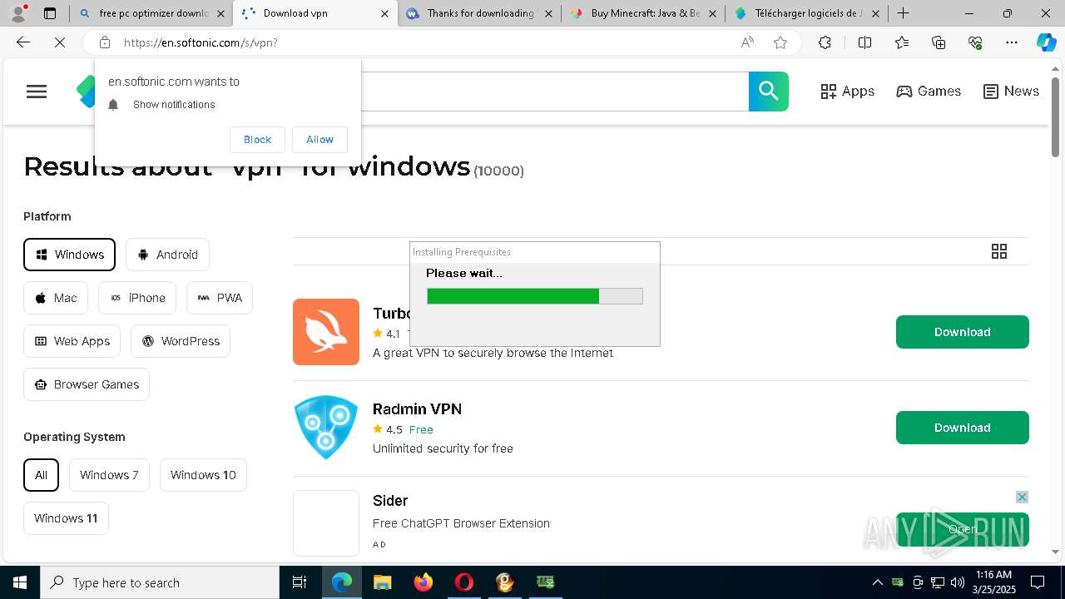This screenshot has width=1065, height=599.
Task: Switch results to grid view
Action: [x=999, y=251]
